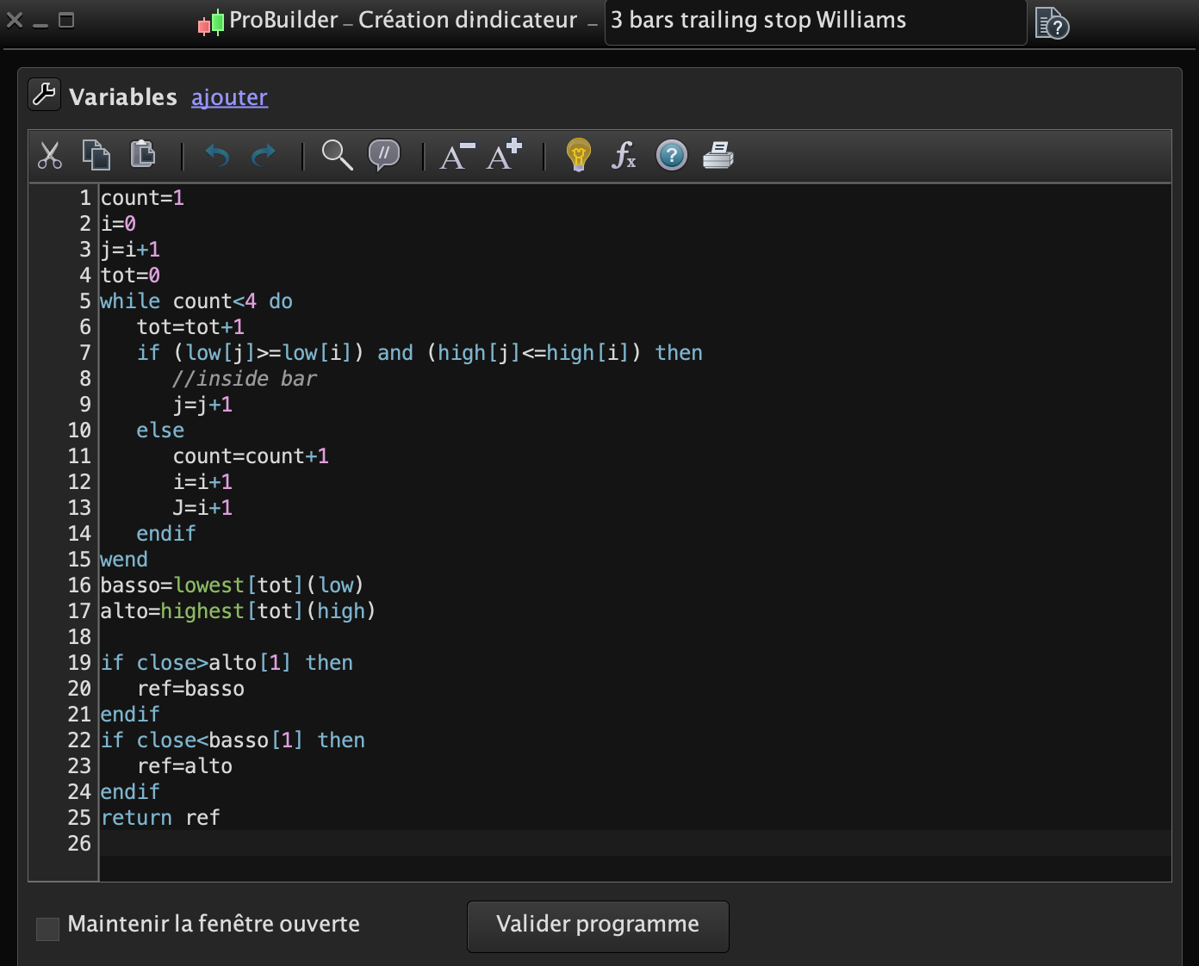The width and height of the screenshot is (1199, 966).
Task: Click the Copy icon in the toolbar
Action: pos(96,155)
